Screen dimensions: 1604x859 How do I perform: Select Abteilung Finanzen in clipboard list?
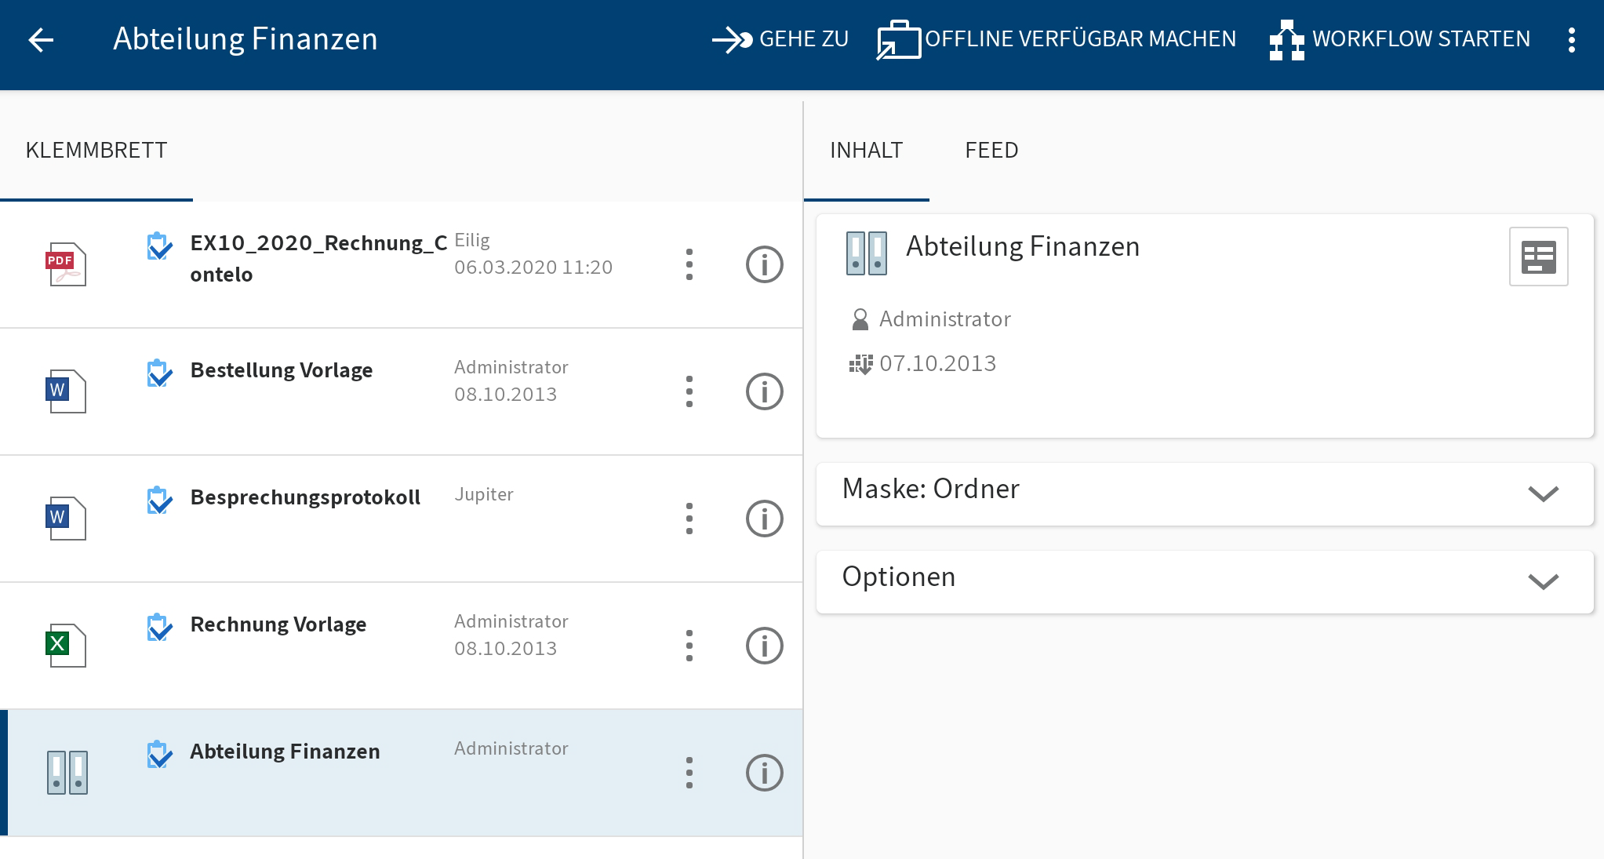[x=402, y=773]
